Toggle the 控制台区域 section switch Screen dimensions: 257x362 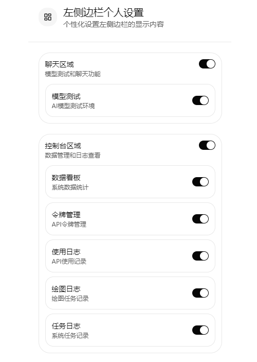pyautogui.click(x=207, y=145)
